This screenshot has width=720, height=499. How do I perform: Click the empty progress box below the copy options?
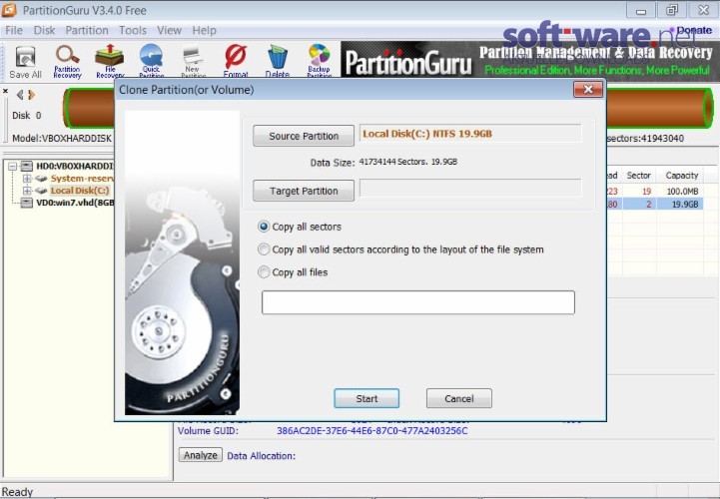(417, 302)
